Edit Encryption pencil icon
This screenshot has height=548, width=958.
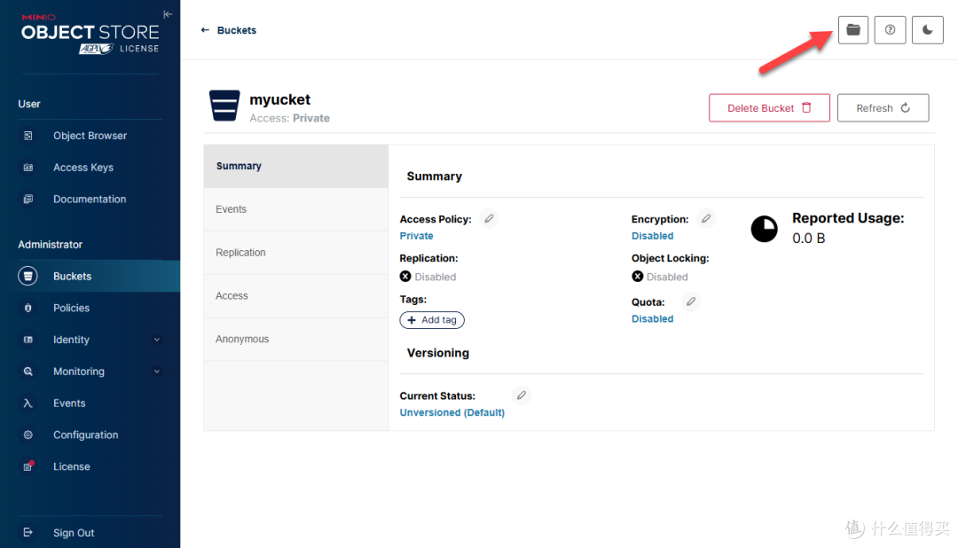pyautogui.click(x=706, y=219)
